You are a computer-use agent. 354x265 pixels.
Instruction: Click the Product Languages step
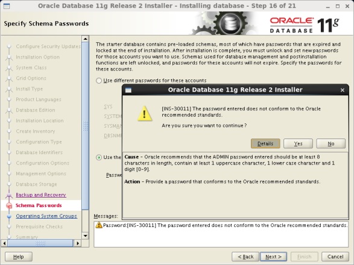[x=39, y=99]
